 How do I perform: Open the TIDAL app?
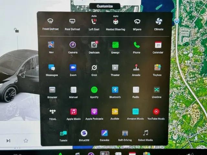coord(53,114)
